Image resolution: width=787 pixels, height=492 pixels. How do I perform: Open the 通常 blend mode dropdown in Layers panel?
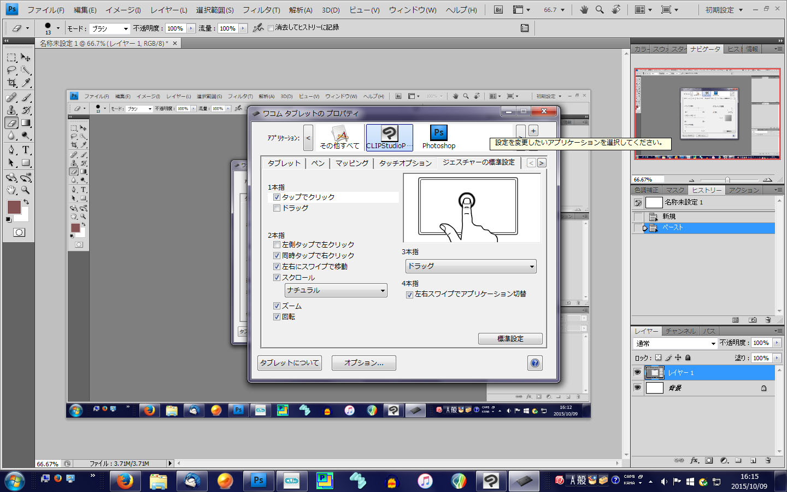click(675, 343)
